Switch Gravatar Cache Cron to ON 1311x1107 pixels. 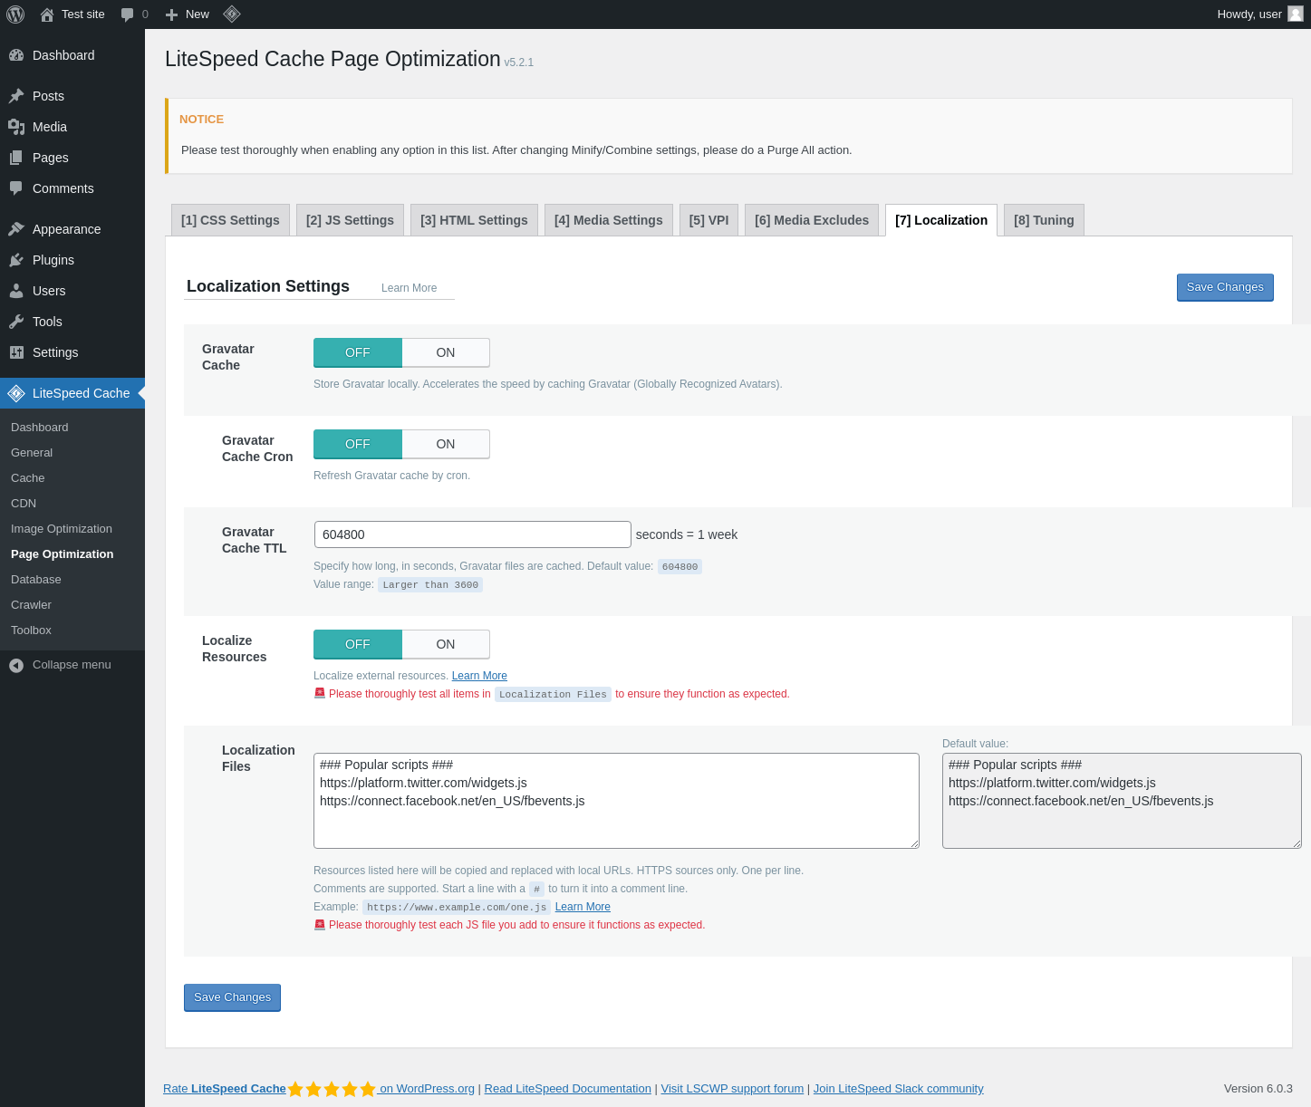coord(445,444)
